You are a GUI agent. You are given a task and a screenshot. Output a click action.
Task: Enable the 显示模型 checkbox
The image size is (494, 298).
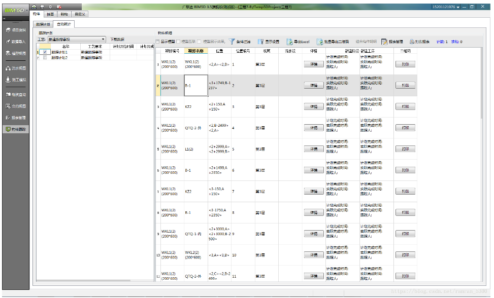[x=157, y=42]
